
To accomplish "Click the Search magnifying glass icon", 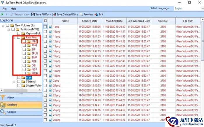I will click(3, 112).
